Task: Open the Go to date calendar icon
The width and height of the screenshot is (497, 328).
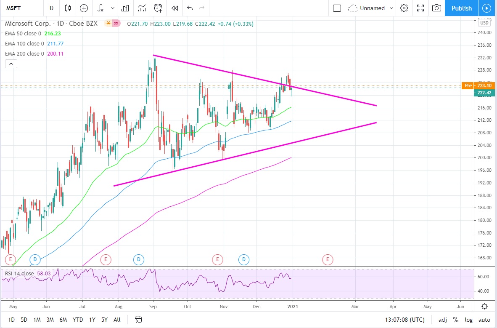Action: pyautogui.click(x=138, y=320)
